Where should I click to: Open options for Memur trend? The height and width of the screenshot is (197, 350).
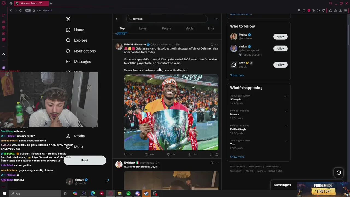(x=286, y=111)
